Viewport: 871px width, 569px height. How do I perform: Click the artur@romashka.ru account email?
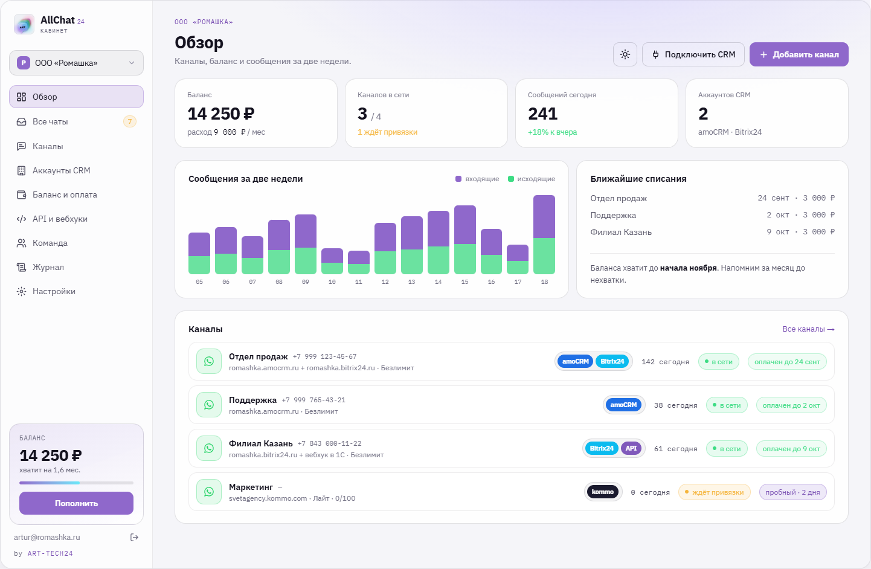(x=47, y=537)
